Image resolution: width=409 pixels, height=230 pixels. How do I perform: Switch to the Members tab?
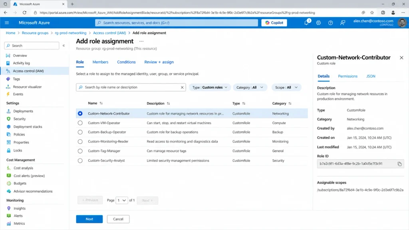(100, 62)
